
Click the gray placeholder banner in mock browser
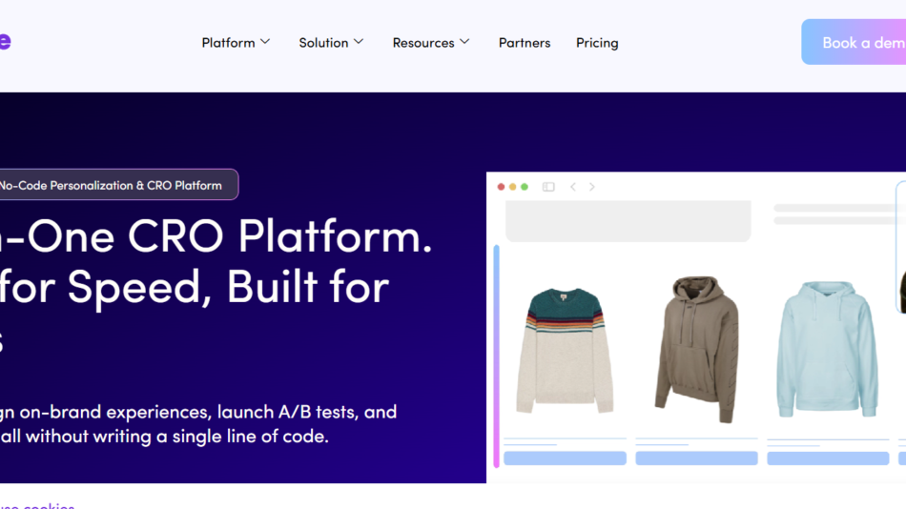[x=628, y=221]
